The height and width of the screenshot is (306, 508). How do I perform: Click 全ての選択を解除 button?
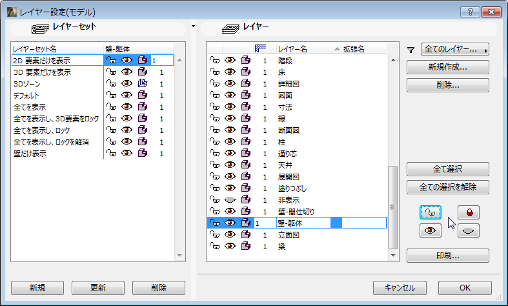pyautogui.click(x=448, y=187)
